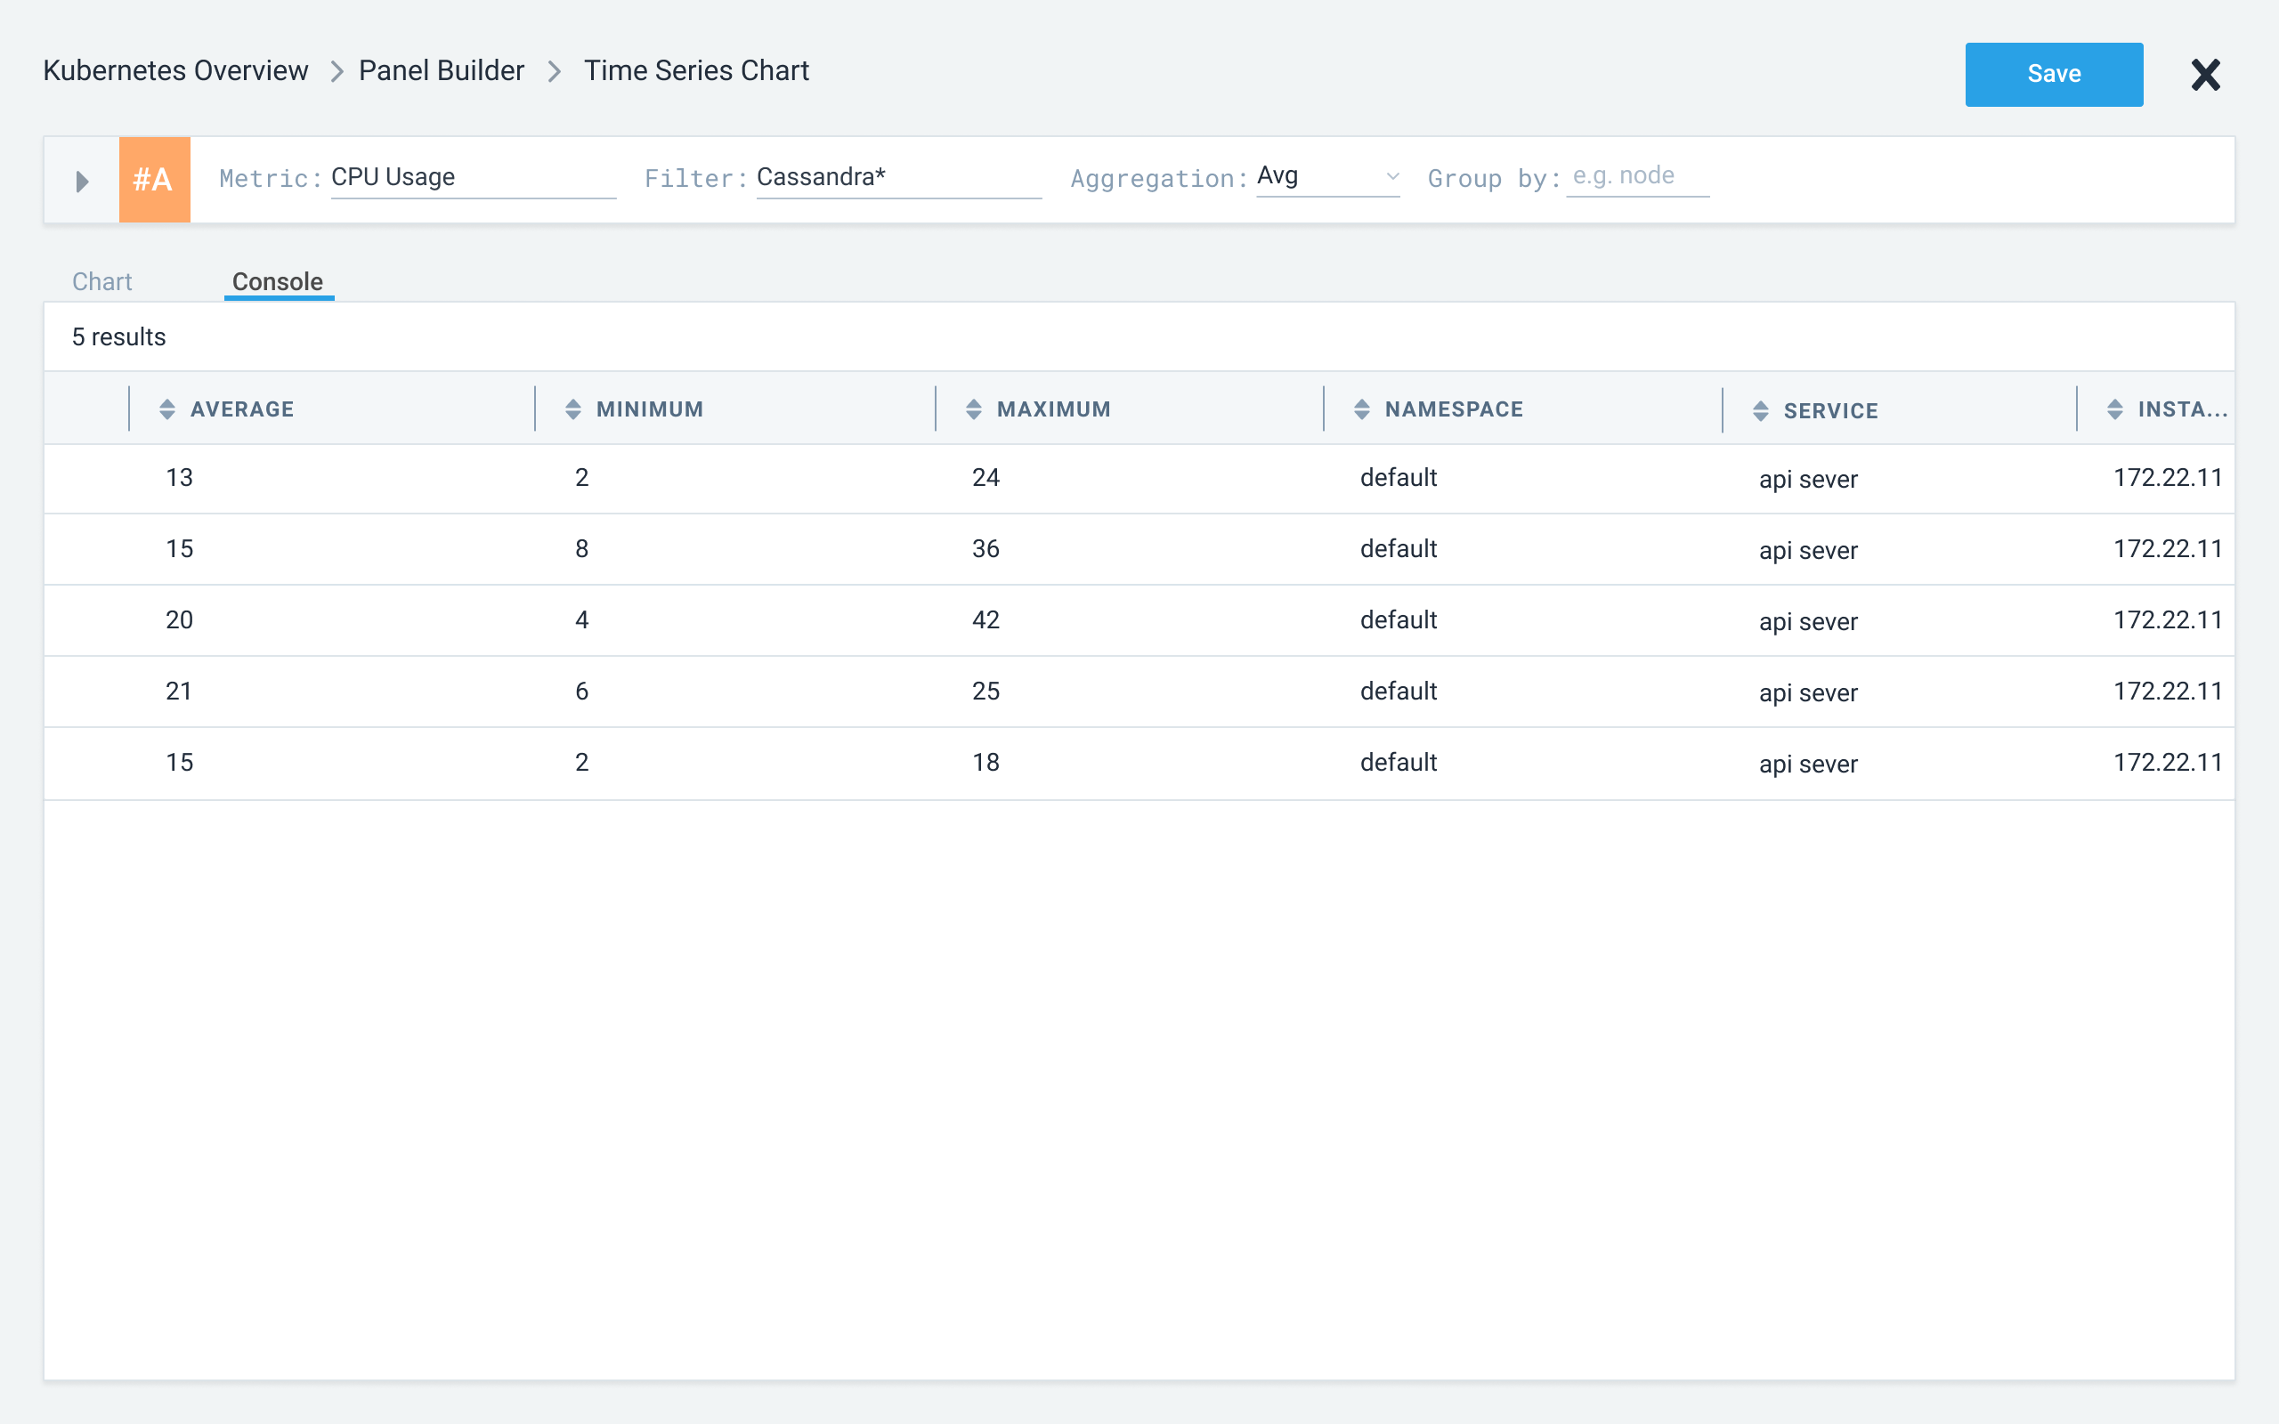Click namespace default in the row with average 13

(x=1399, y=478)
